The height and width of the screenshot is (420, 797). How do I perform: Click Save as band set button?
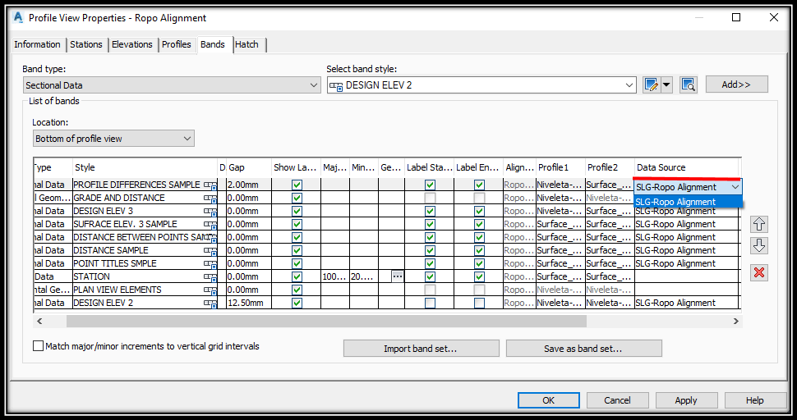583,349
